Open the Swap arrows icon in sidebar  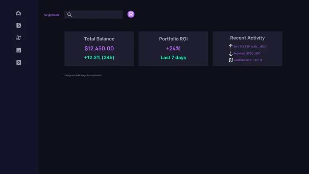pyautogui.click(x=19, y=38)
